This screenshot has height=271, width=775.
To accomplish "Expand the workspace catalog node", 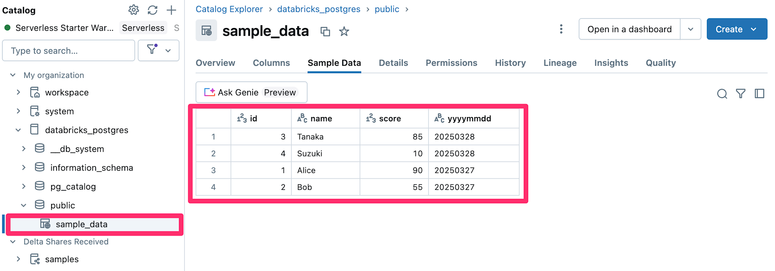I will [18, 92].
